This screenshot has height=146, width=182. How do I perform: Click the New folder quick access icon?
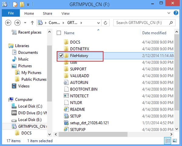coord(22,5)
